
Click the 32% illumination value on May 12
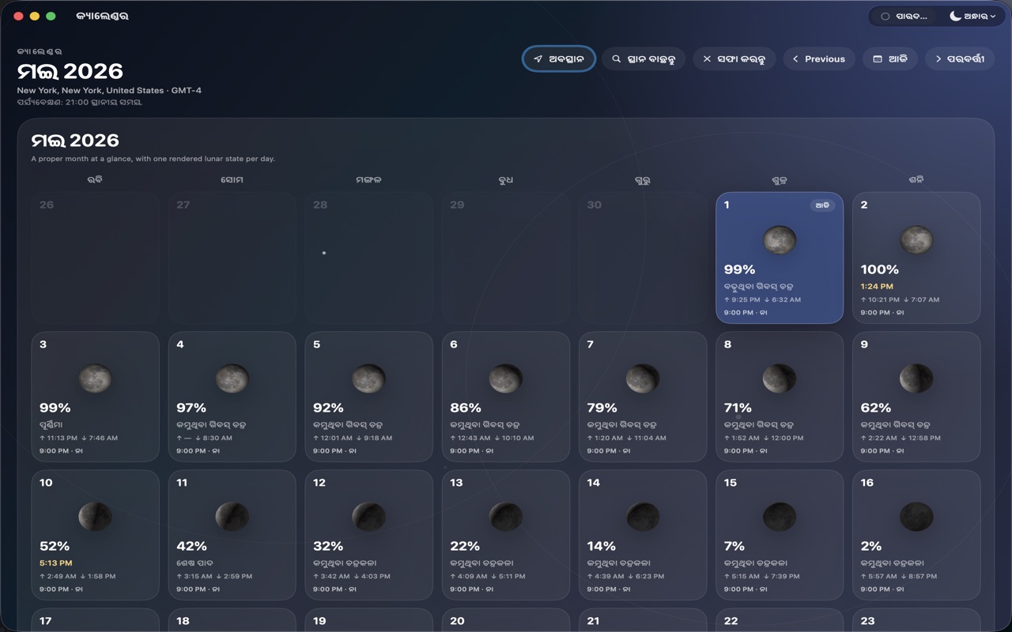pyautogui.click(x=328, y=546)
